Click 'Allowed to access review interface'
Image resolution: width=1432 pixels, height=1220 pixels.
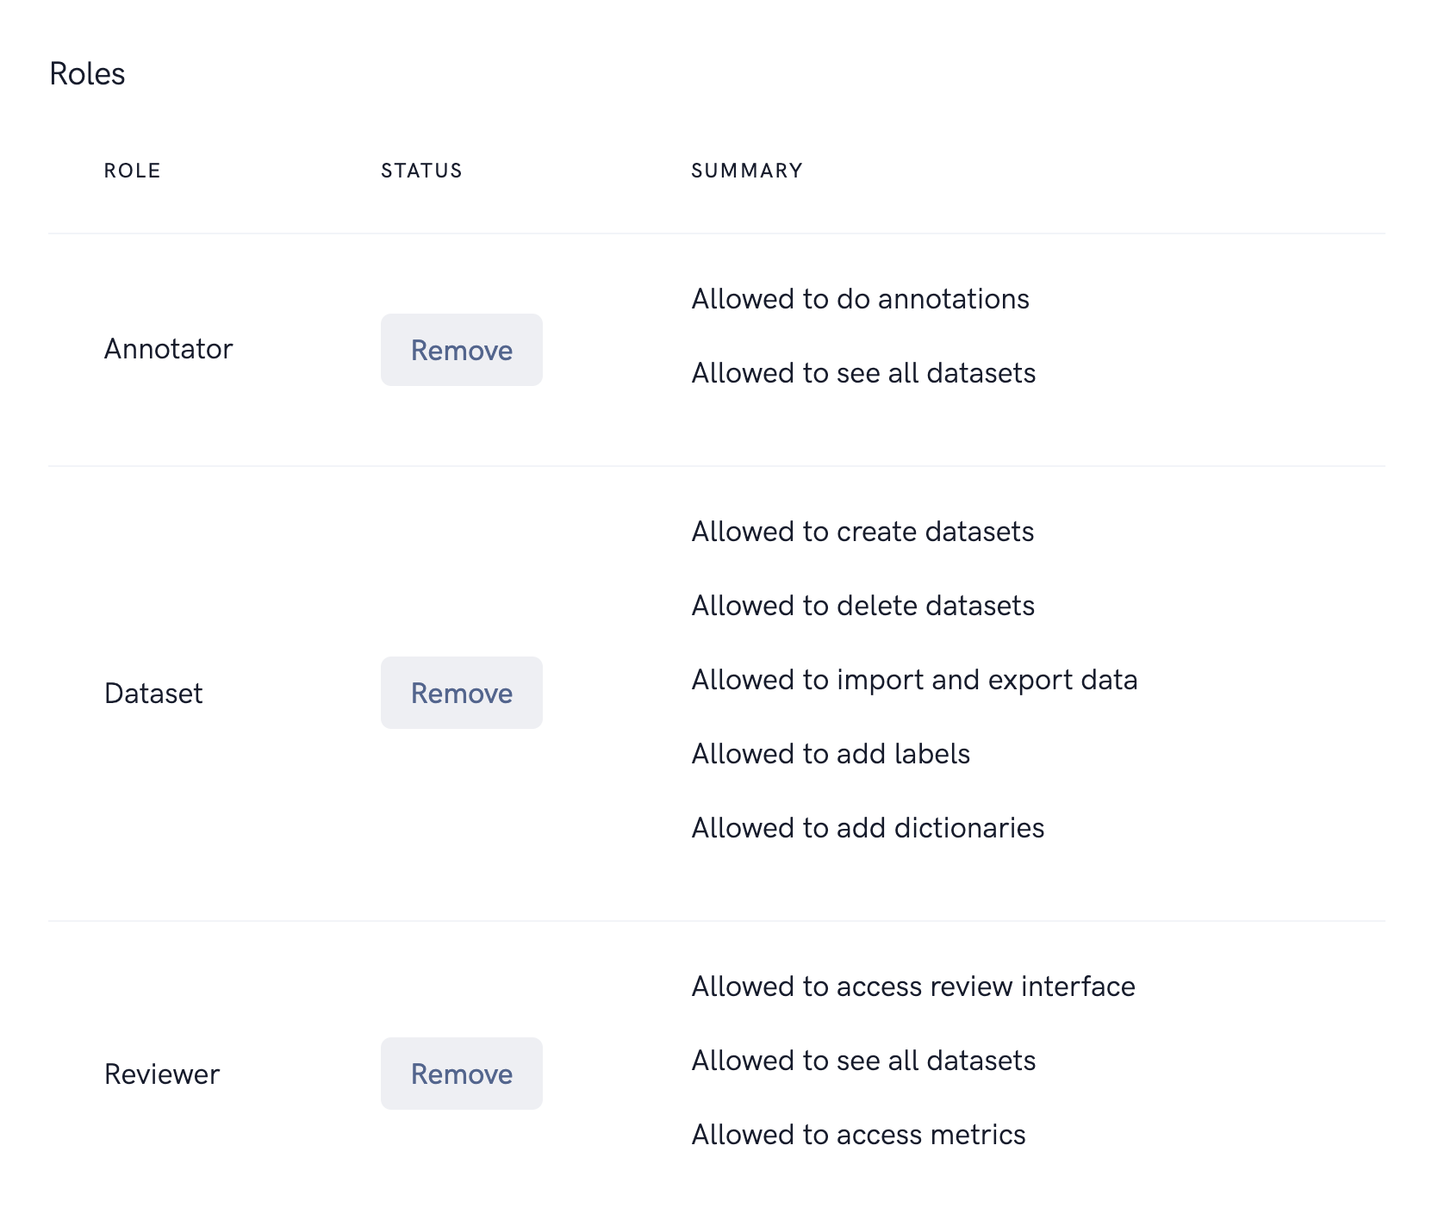914,987
